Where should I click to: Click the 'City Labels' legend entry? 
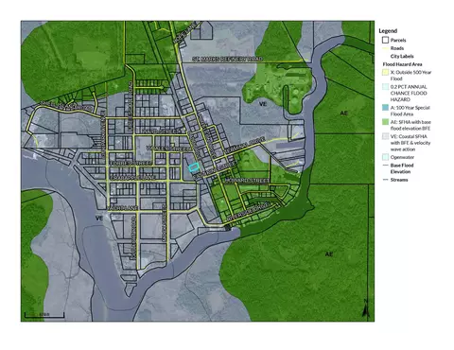pyautogui.click(x=402, y=56)
